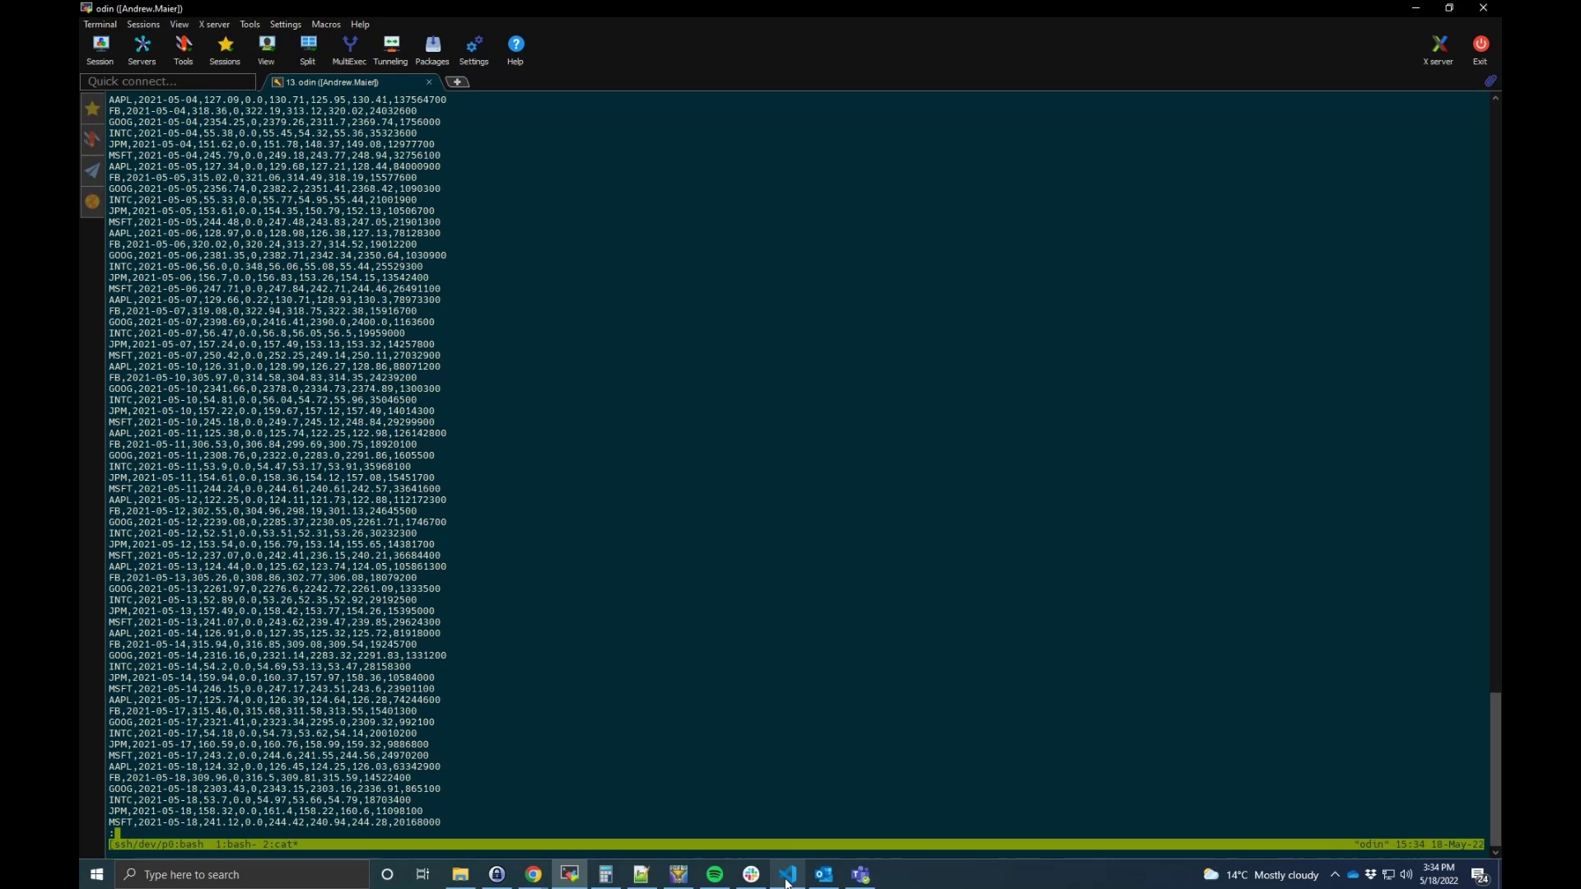
Task: Open the paper plane sidebar tab
Action: 92,170
